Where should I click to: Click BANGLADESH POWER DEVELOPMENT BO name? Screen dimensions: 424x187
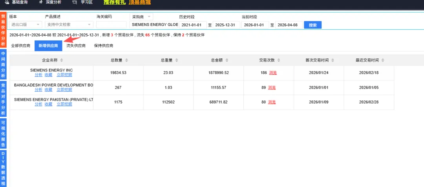coord(53,85)
